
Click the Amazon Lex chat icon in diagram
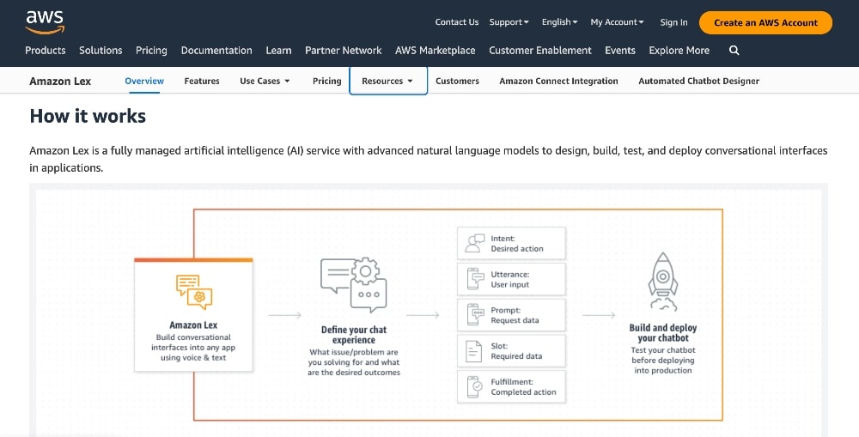click(x=194, y=292)
